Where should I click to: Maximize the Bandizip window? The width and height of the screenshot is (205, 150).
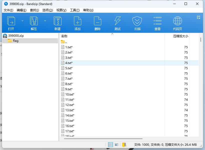(186, 4)
